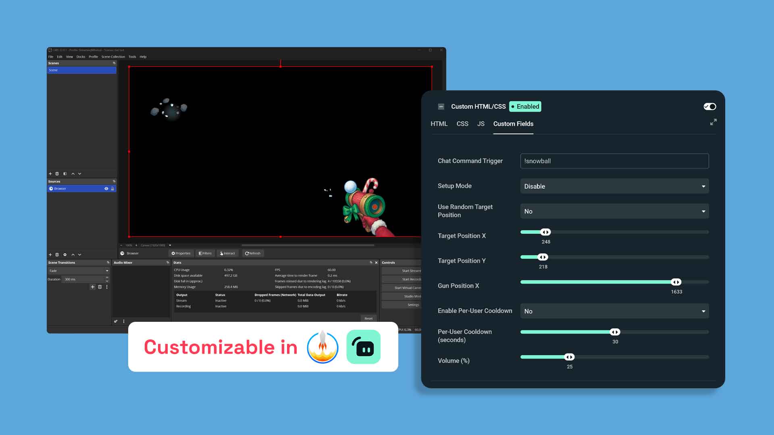Expand the Custom HTML/CSS panel with the fullscreen icon
Screen dimensions: 774x435
(713, 122)
